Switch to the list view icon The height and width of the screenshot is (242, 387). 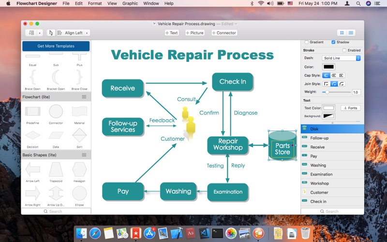pos(351,33)
